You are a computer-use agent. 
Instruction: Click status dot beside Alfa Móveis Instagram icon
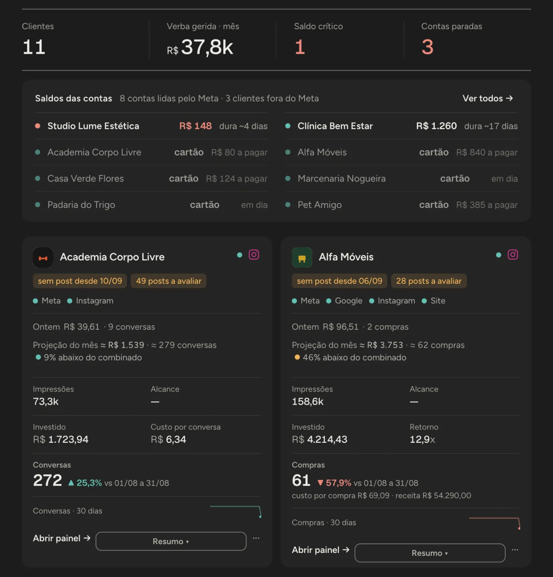(499, 255)
